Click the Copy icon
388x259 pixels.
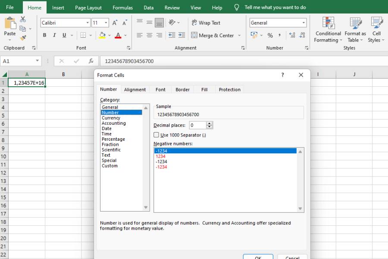coord(22,28)
